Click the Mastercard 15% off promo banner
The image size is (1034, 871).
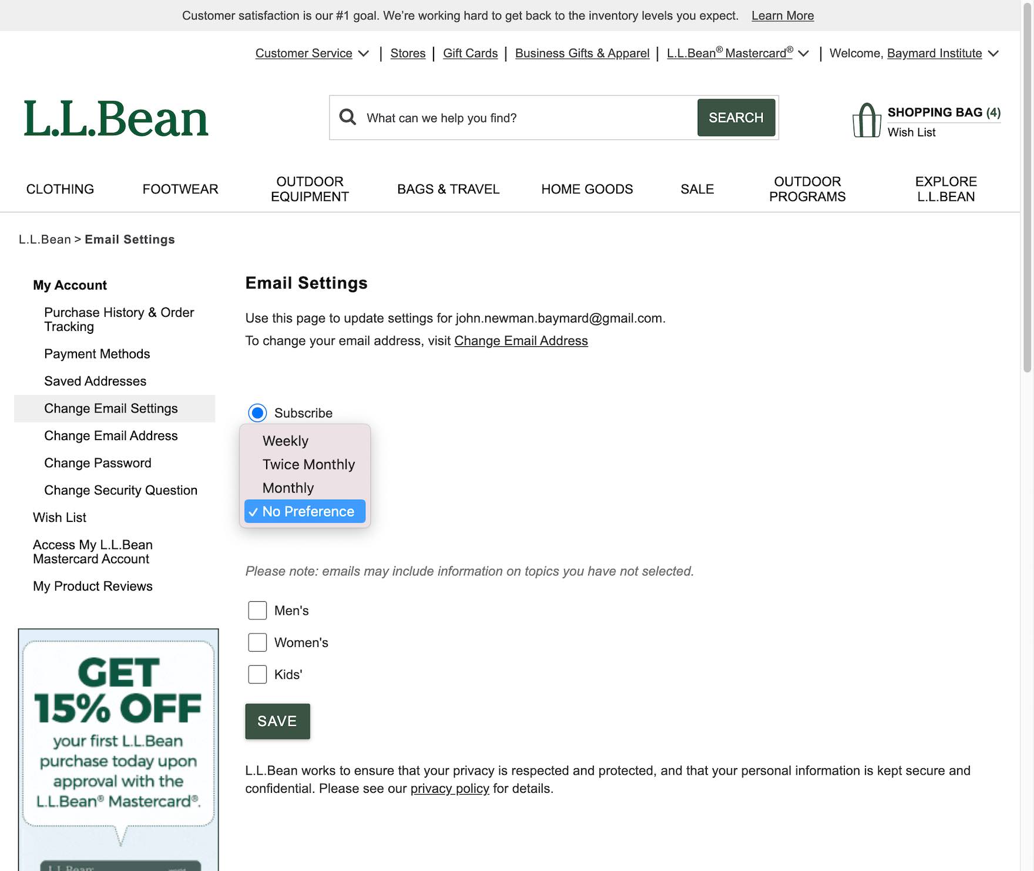pyautogui.click(x=119, y=746)
